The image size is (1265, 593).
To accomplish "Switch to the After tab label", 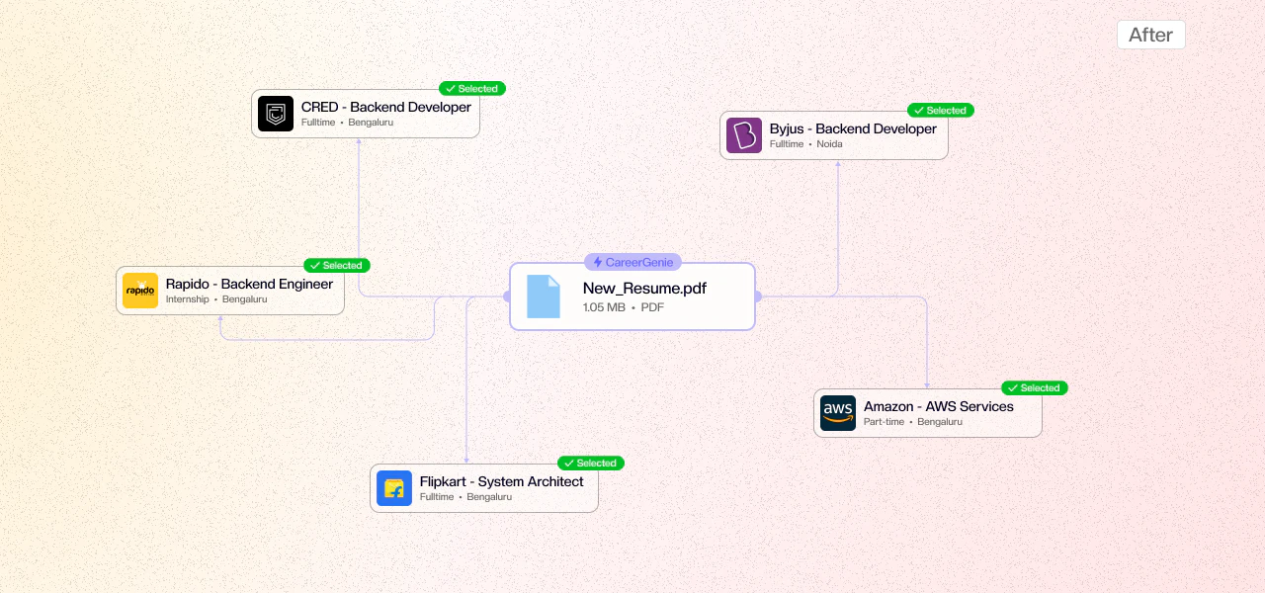I will click(1150, 35).
